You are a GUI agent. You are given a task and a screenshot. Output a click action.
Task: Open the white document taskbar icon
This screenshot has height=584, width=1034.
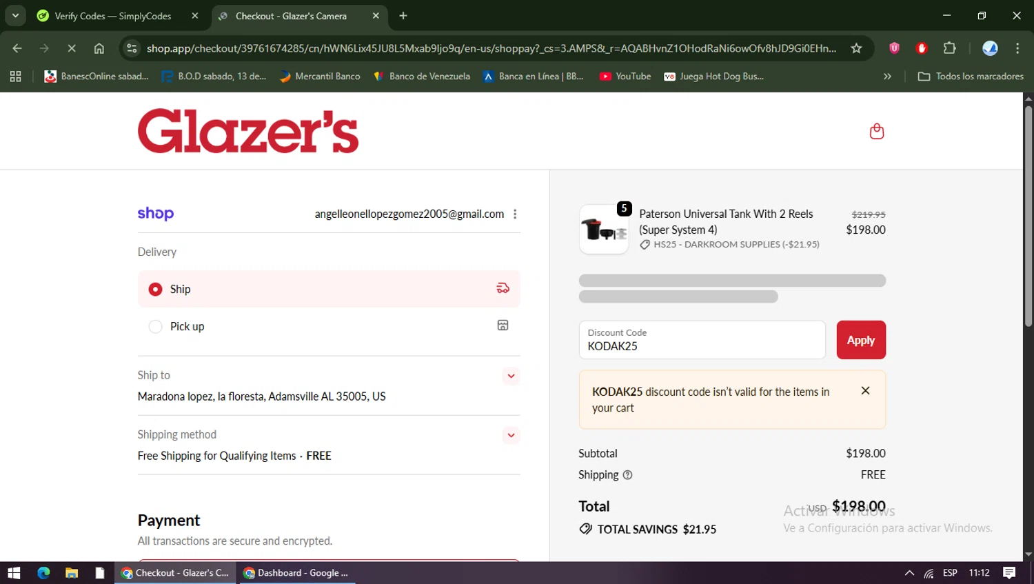click(100, 573)
